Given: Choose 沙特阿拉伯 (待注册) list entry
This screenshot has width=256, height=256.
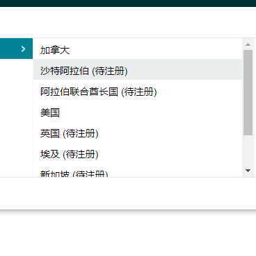Looking at the screenshot, I should point(138,69).
